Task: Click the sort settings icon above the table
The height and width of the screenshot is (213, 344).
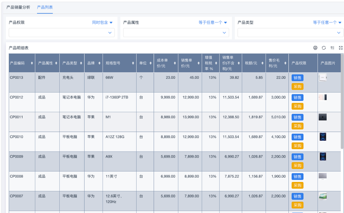Action: point(332,48)
